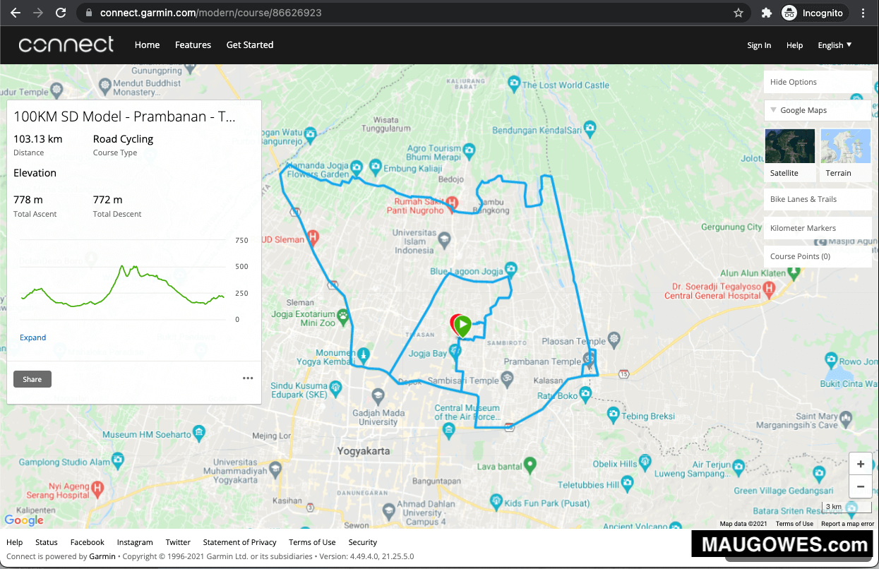The width and height of the screenshot is (879, 569).
Task: Open the three-dot course options menu
Action: (248, 378)
